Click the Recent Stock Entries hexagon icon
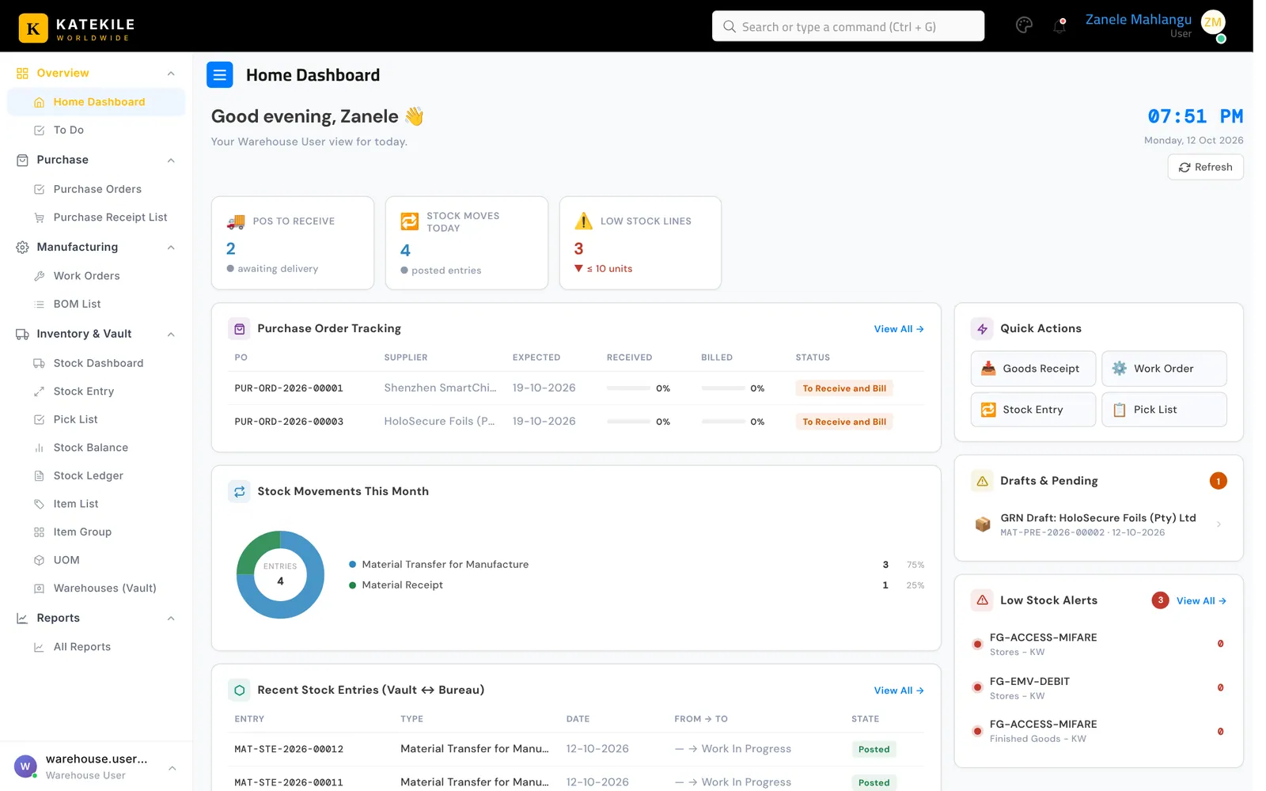The image size is (1266, 791). point(239,690)
